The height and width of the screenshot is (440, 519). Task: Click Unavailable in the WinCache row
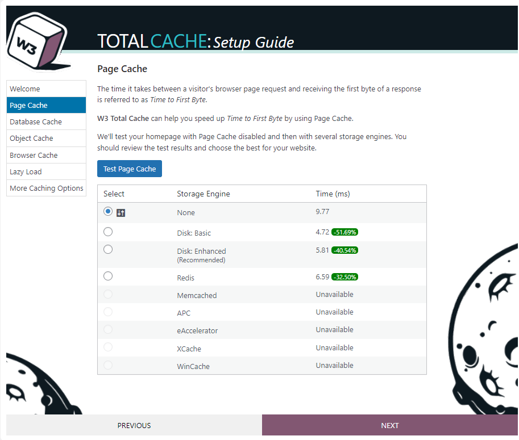click(335, 365)
